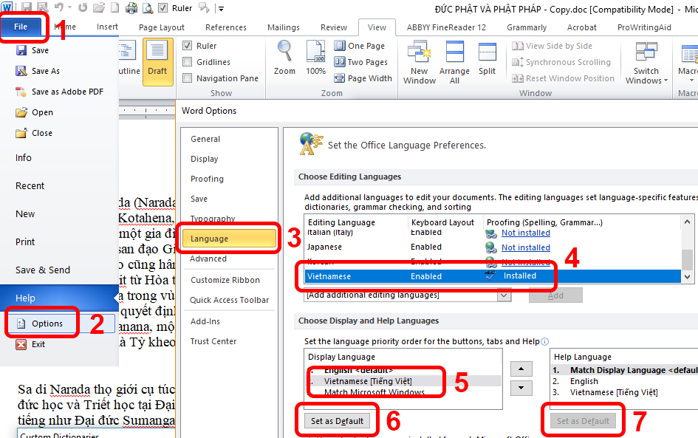Click Set as Default under Display Language
698x438 pixels.
337,421
